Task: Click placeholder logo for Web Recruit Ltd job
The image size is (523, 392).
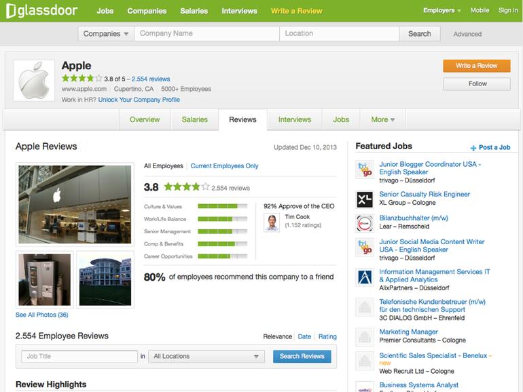Action: coord(365,361)
